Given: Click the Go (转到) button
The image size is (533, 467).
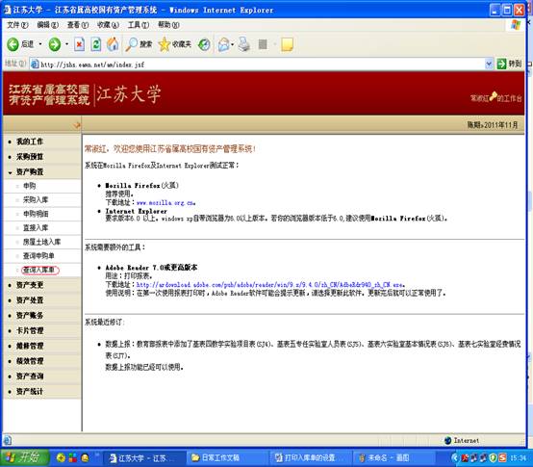Looking at the screenshot, I should (x=509, y=64).
